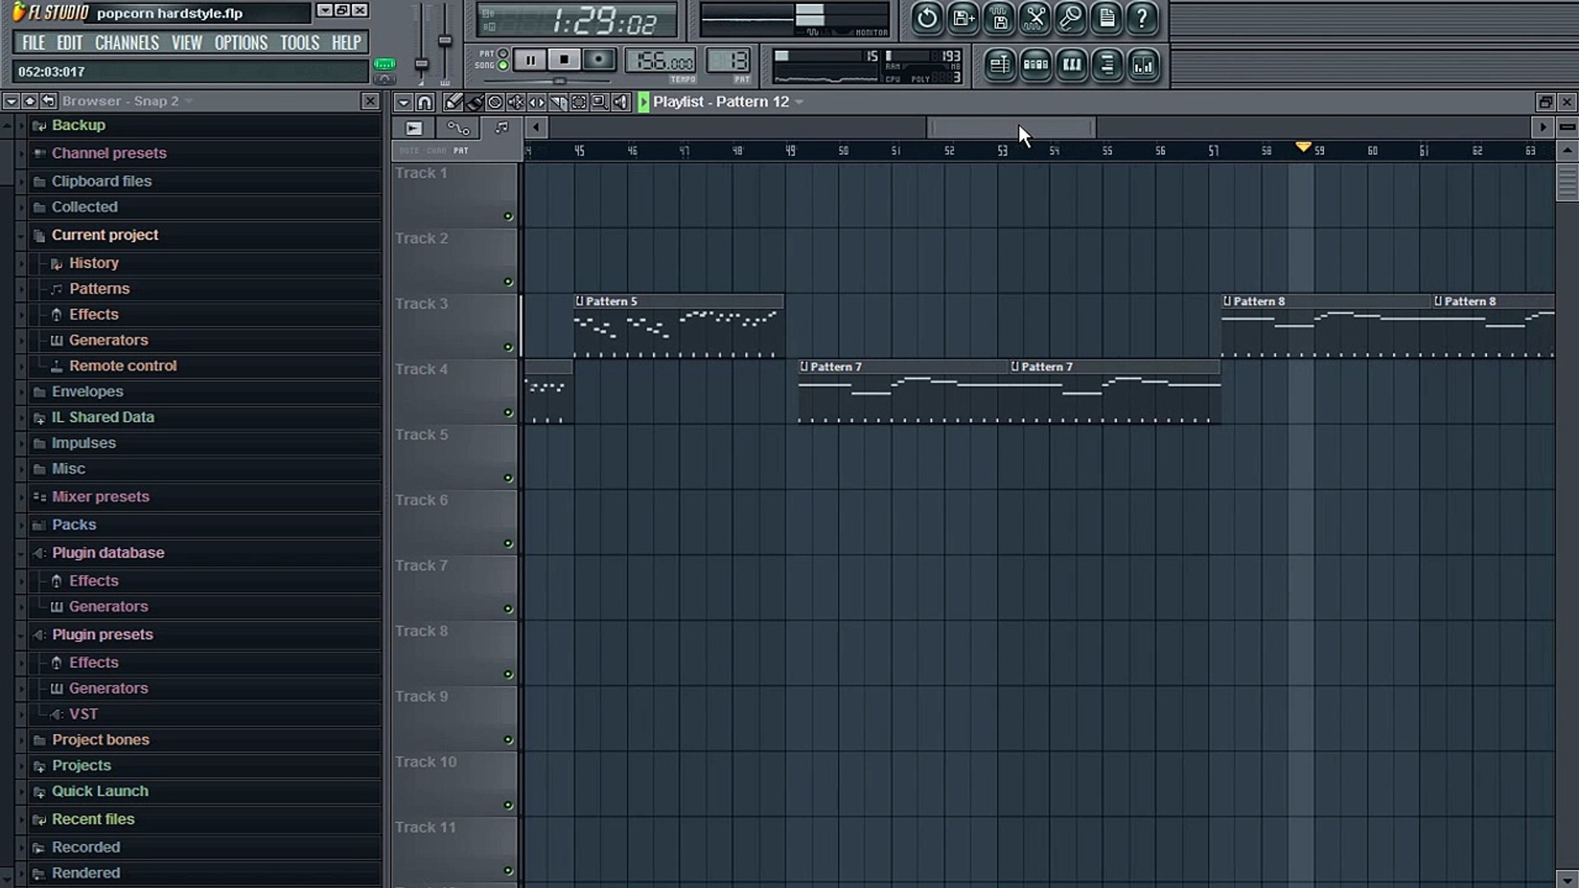Viewport: 1579px width, 888px height.
Task: Mute Track 3 with its green dot
Action: click(x=508, y=348)
